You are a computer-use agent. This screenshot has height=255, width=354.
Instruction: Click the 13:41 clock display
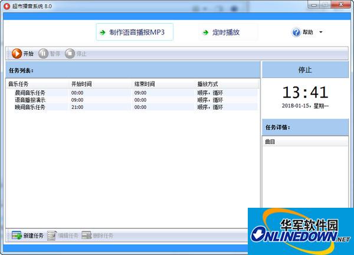305,92
